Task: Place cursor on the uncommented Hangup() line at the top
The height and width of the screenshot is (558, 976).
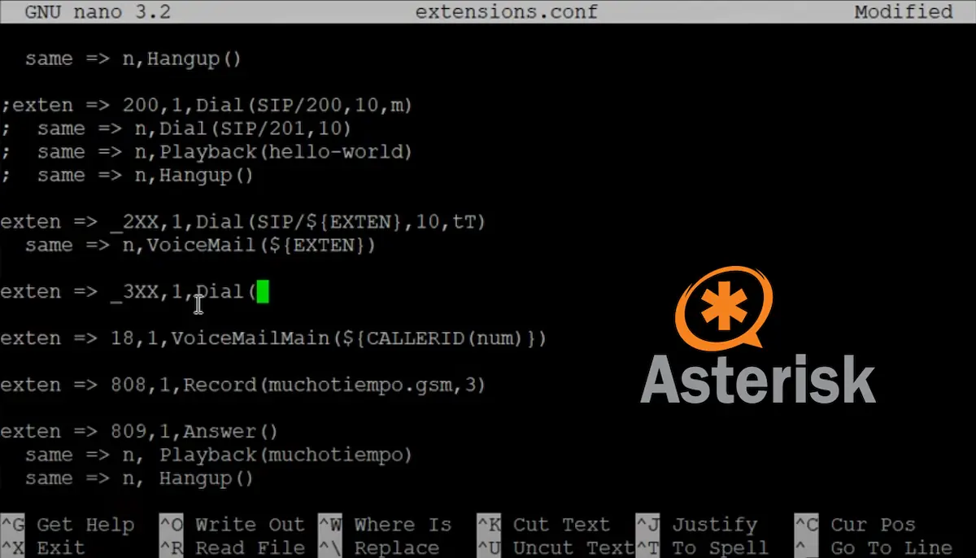Action: [133, 59]
